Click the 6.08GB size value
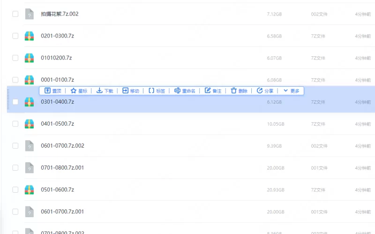 [274, 80]
